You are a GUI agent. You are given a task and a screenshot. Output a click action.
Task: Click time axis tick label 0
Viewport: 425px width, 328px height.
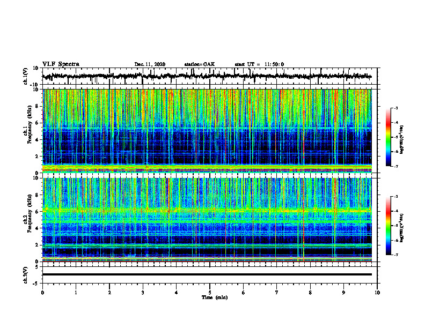[42, 293]
